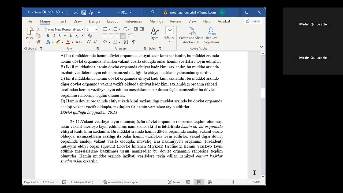
Task: Click the Multilevel list icon
Action: click(x=125, y=29)
